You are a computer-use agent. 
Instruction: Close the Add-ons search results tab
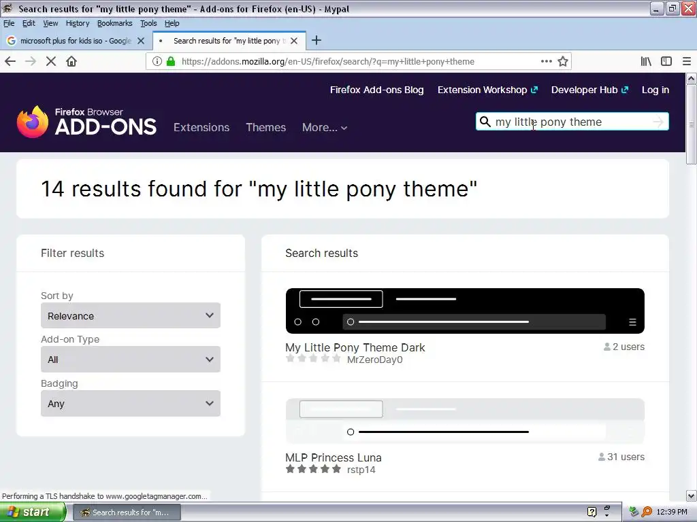(294, 41)
